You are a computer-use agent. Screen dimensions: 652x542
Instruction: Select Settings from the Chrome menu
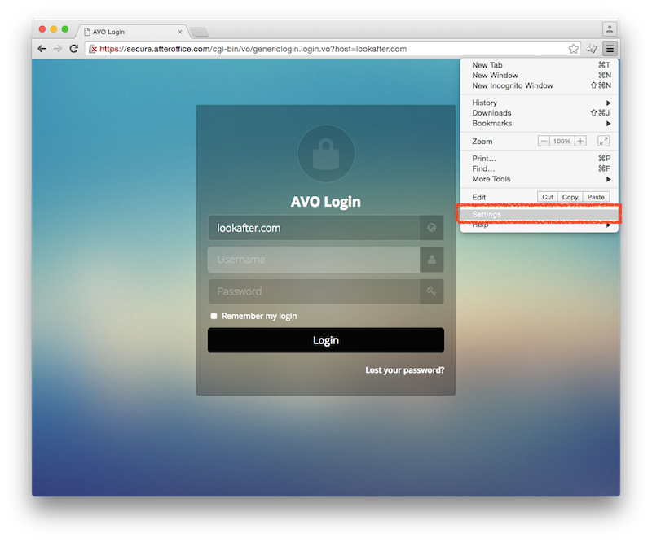(487, 215)
